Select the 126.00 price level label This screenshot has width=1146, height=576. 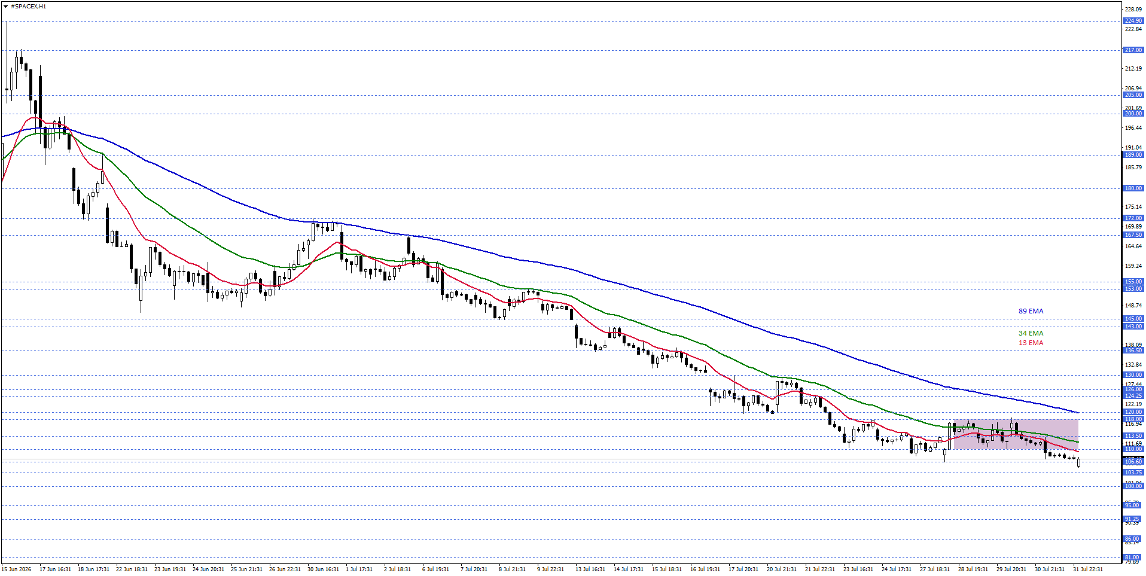[1133, 389]
